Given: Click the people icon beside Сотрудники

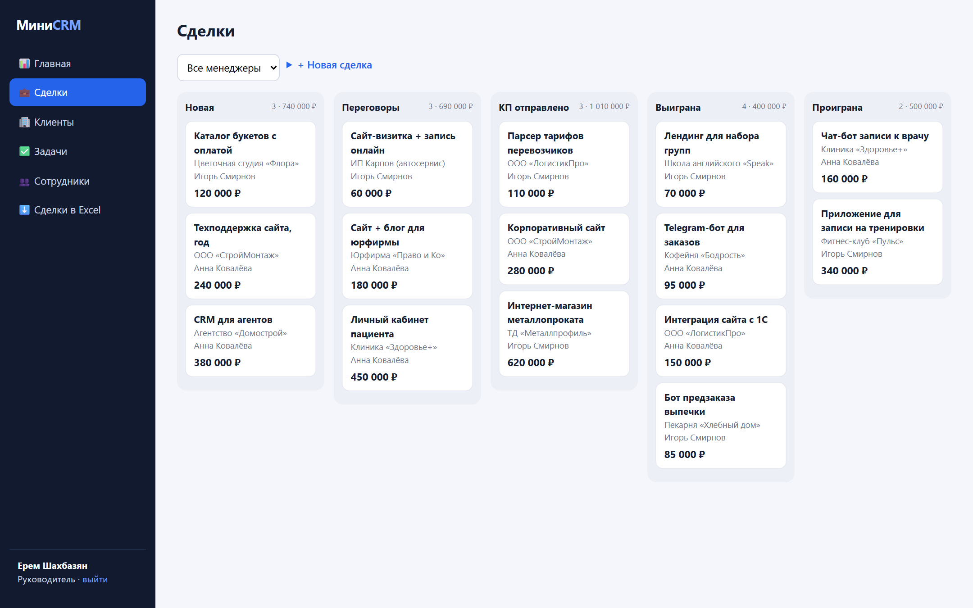Looking at the screenshot, I should click(x=24, y=181).
